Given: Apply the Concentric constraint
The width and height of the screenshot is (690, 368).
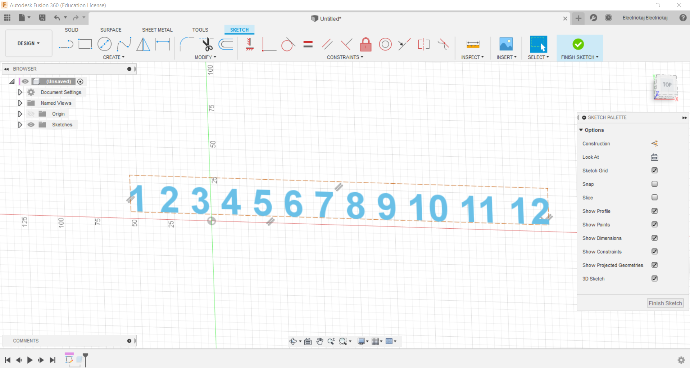Looking at the screenshot, I should pyautogui.click(x=385, y=44).
